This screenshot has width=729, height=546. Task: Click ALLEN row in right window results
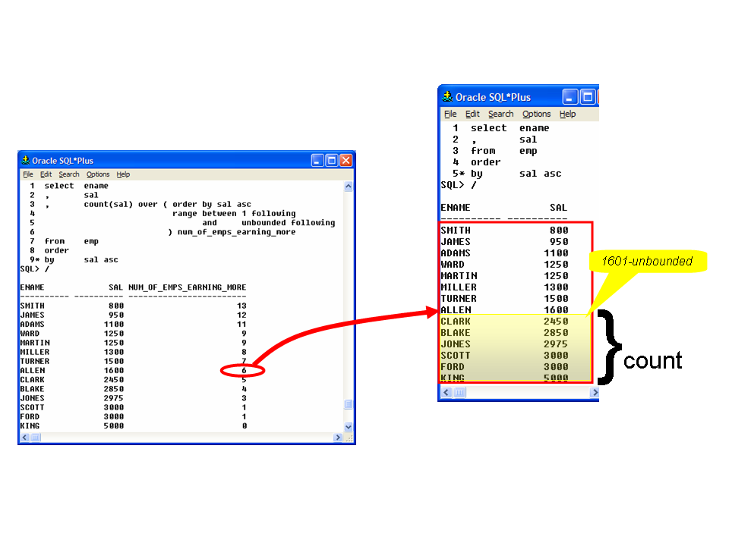[504, 309]
